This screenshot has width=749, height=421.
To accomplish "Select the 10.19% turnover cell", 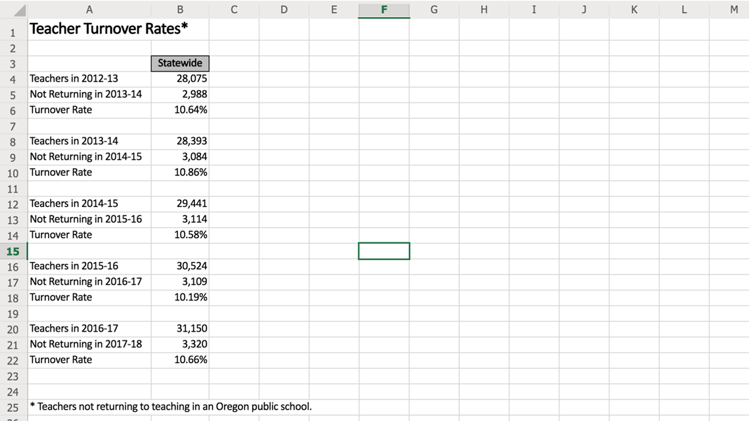I will click(180, 298).
